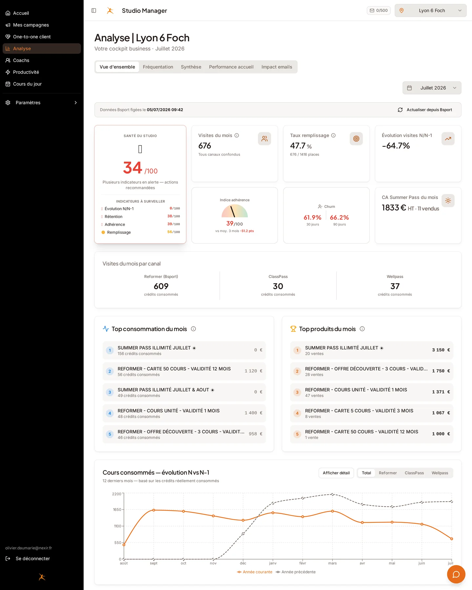
Task: Click the Churn 61.9% 30 jours value
Action: click(312, 218)
